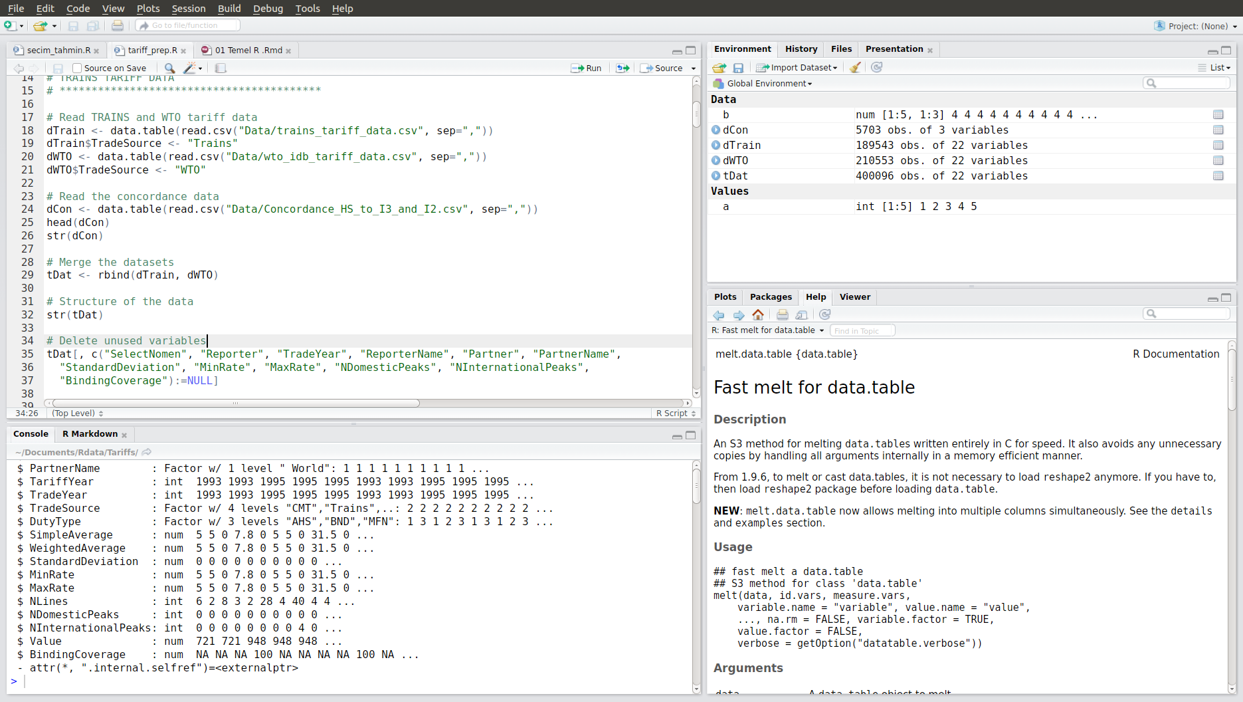Click the find/replace magnifier icon in editor

point(170,68)
